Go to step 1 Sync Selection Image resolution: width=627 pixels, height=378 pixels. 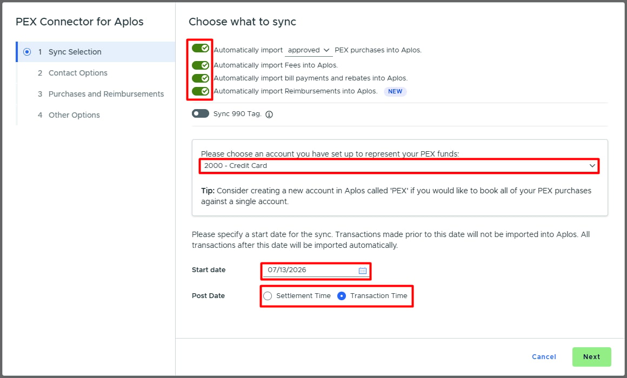pyautogui.click(x=96, y=52)
